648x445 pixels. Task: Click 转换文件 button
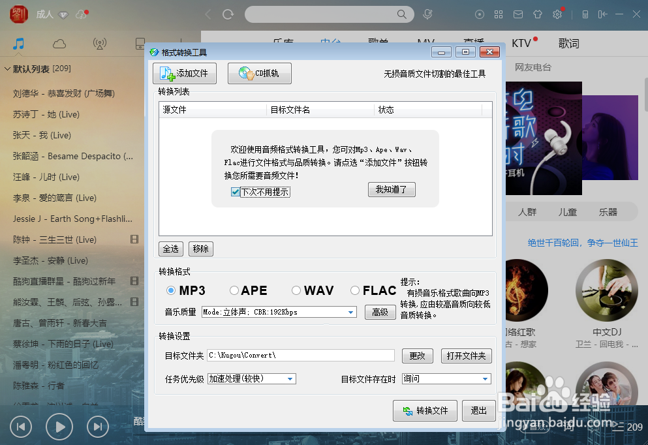point(425,410)
